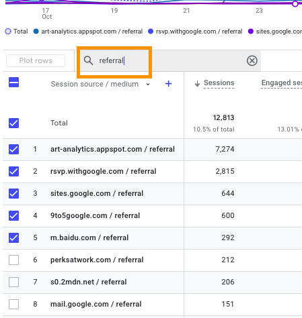Click the 2,815 sessions value
The width and height of the screenshot is (302, 318).
point(225,171)
